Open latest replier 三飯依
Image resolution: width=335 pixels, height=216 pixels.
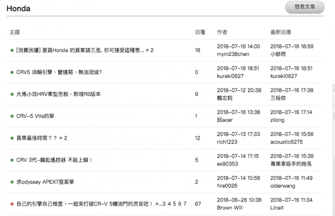[278, 98]
